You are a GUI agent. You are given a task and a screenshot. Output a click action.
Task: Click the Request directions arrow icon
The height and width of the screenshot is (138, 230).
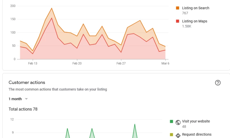(x=178, y=135)
